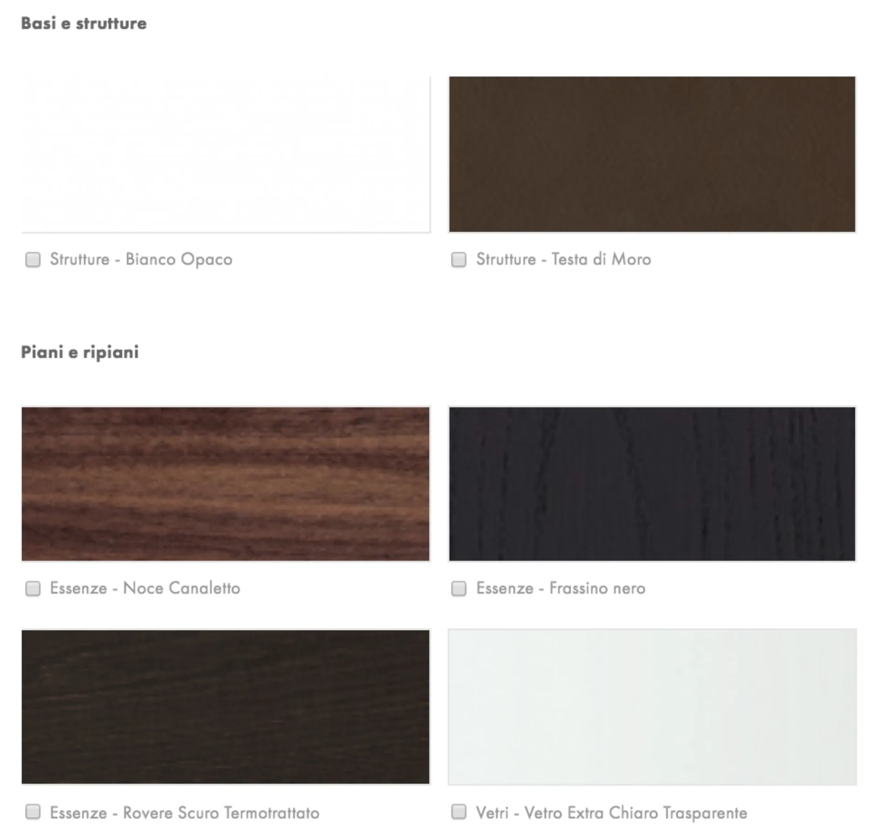Image resolution: width=881 pixels, height=837 pixels.
Task: Pick the light glass Vetro Extra Chiaro swatch
Action: (x=652, y=707)
